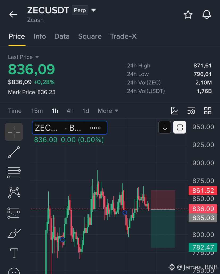
Task: Select the 15m interval
Action: point(37,111)
